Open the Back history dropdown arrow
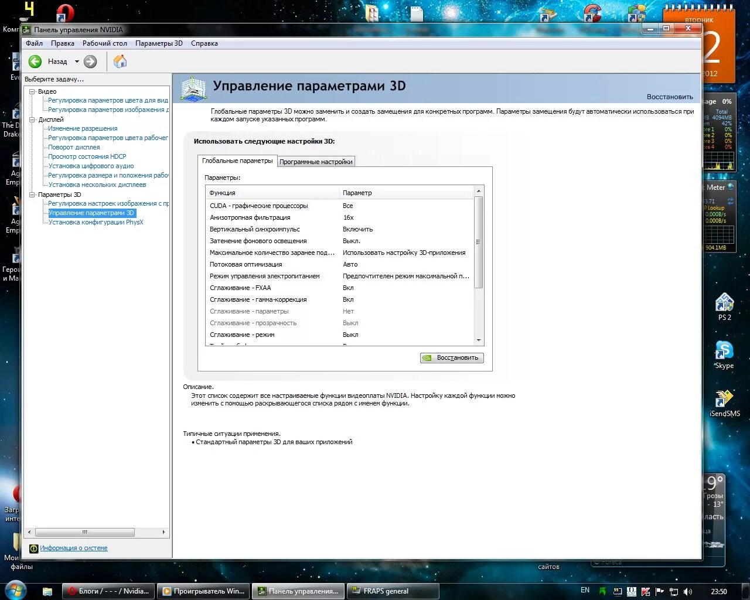This screenshot has width=750, height=600. pyautogui.click(x=77, y=62)
